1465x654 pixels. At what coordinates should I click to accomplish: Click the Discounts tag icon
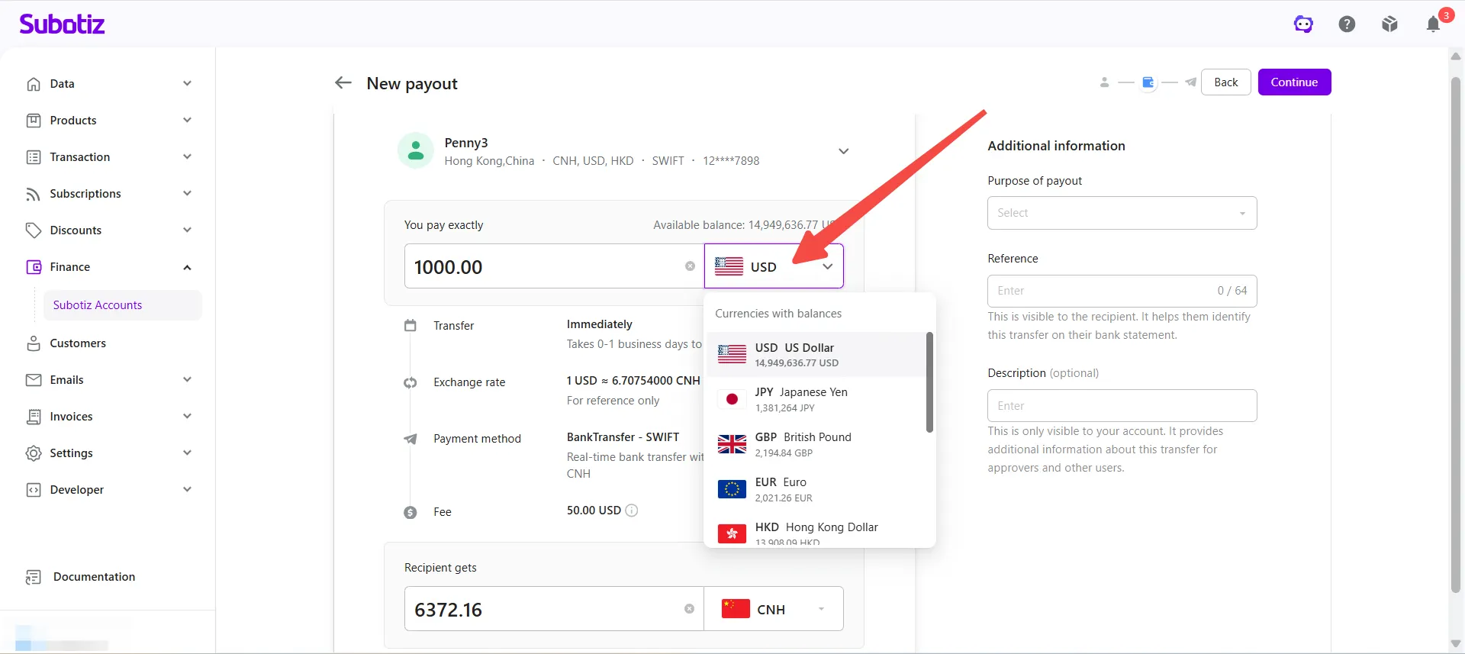34,230
